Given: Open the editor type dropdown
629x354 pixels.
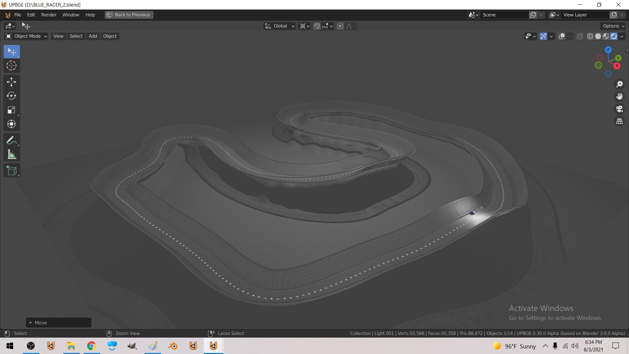Looking at the screenshot, I should [x=10, y=26].
